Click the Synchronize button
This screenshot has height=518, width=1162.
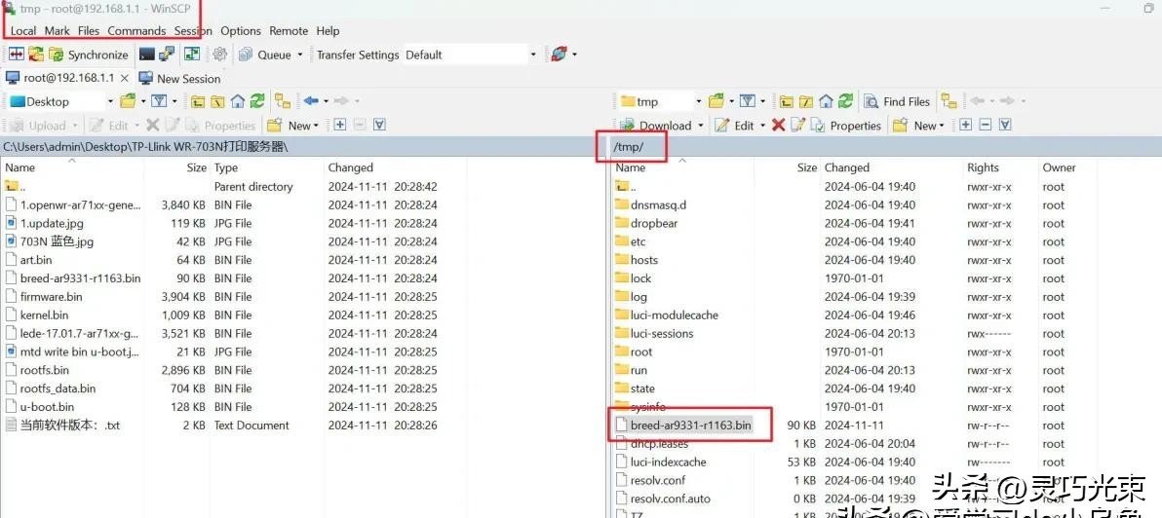pos(88,55)
